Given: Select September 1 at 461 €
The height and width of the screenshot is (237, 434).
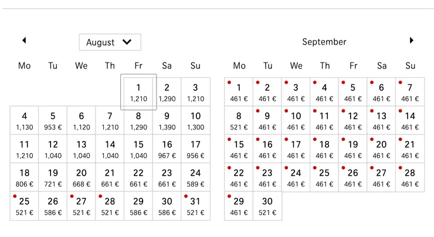Looking at the screenshot, I should coord(239,92).
